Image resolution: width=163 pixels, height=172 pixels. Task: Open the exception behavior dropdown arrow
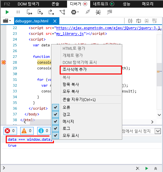78,12
